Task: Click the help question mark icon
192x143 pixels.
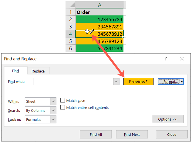Action: (166, 59)
